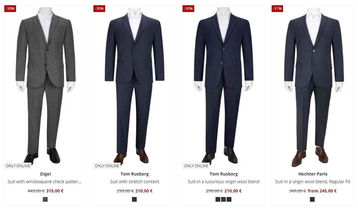Open the Tom Rusborg virgin wool suit image

224,85
